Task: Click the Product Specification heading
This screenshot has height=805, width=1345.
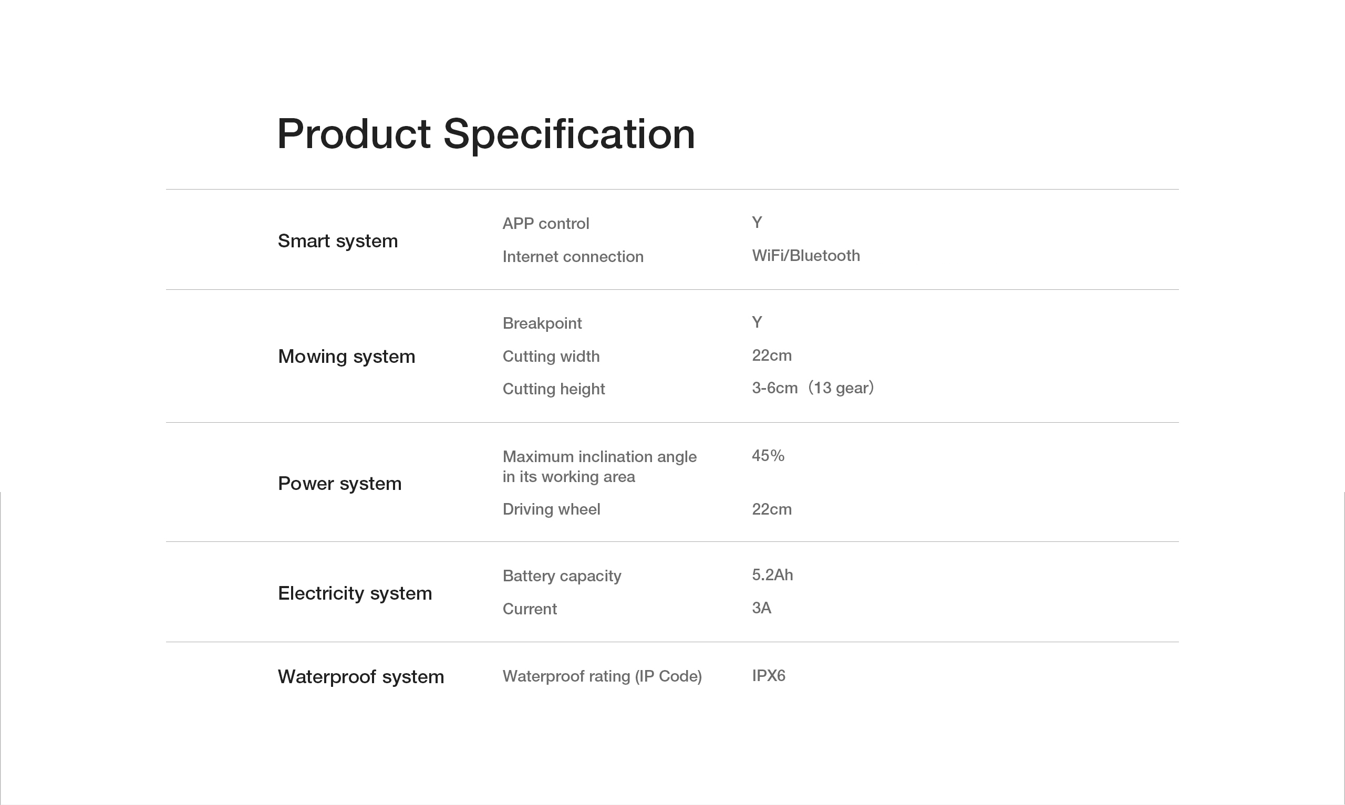Action: [x=485, y=134]
